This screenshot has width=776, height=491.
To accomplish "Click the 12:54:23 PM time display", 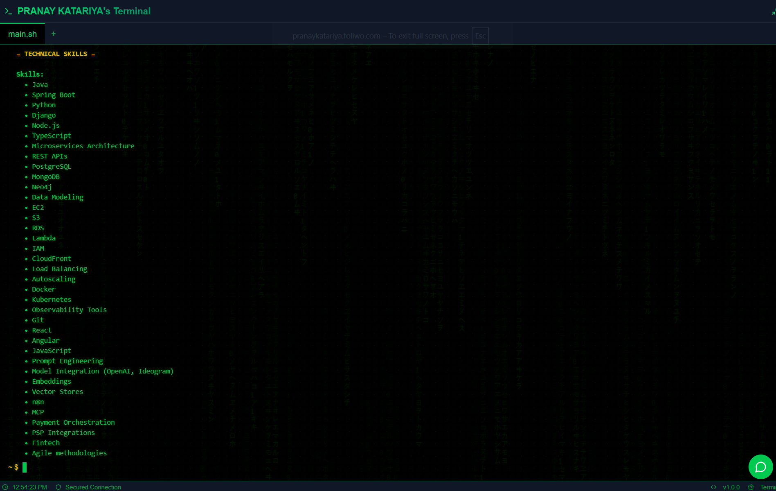I will coord(30,487).
